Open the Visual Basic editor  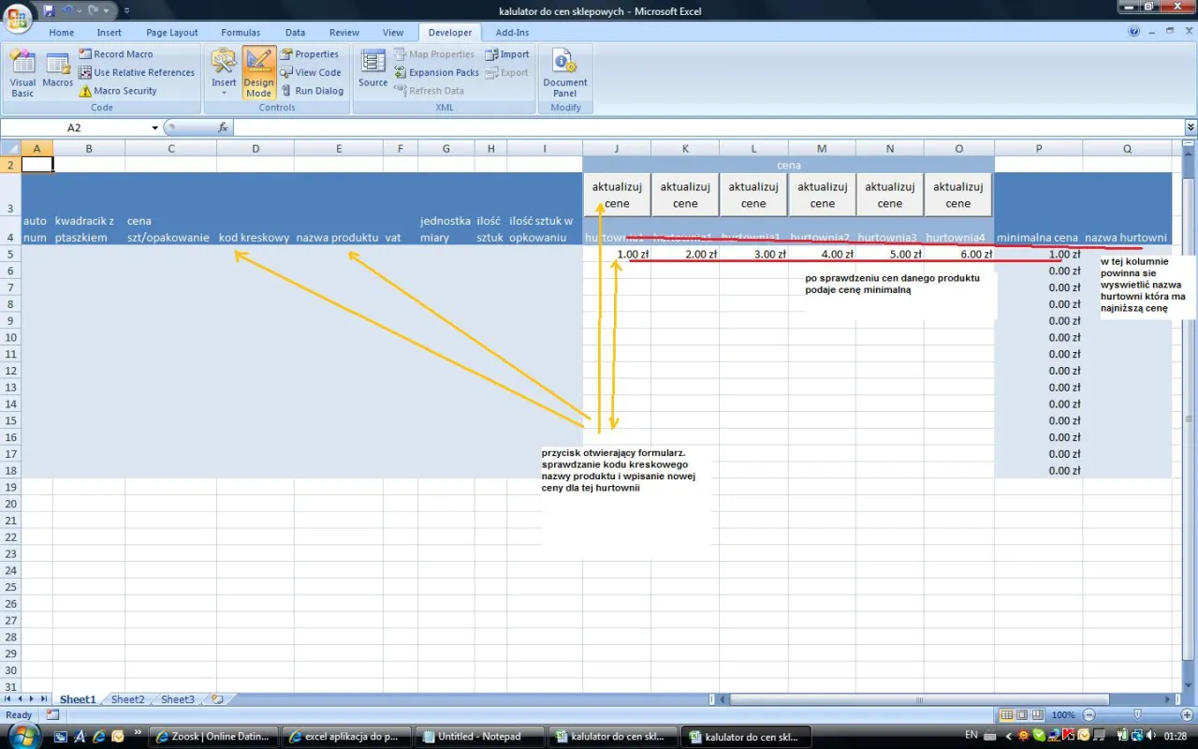point(22,73)
